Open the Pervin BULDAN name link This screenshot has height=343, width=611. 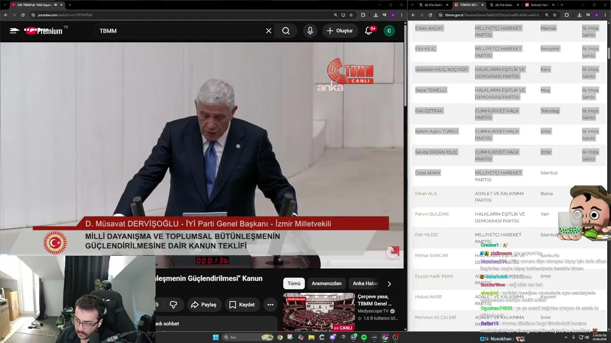coord(432,214)
